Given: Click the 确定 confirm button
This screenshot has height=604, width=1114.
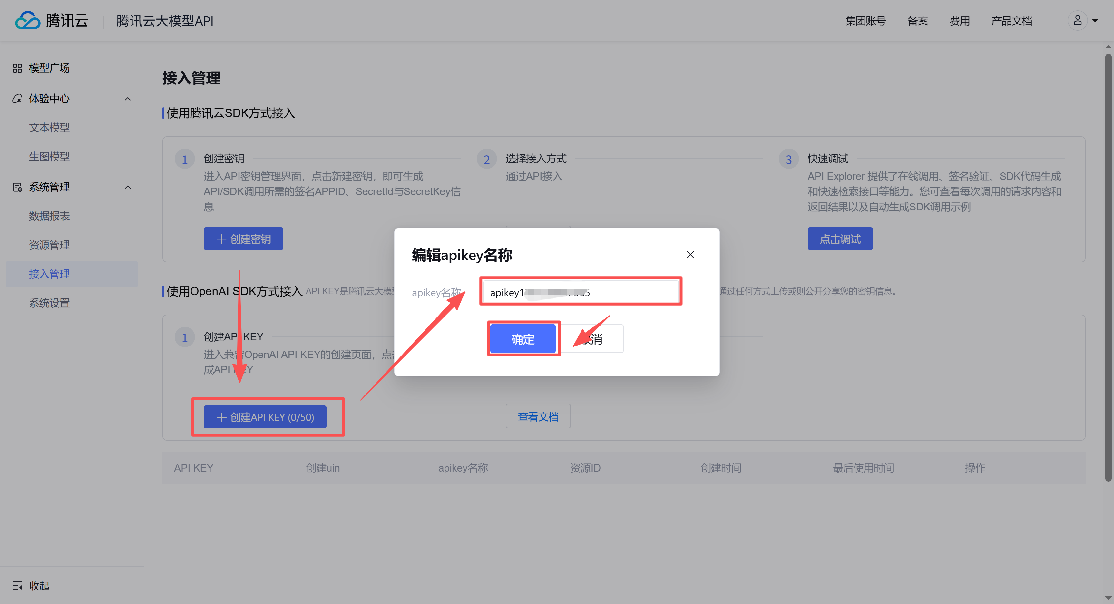Looking at the screenshot, I should coord(523,339).
